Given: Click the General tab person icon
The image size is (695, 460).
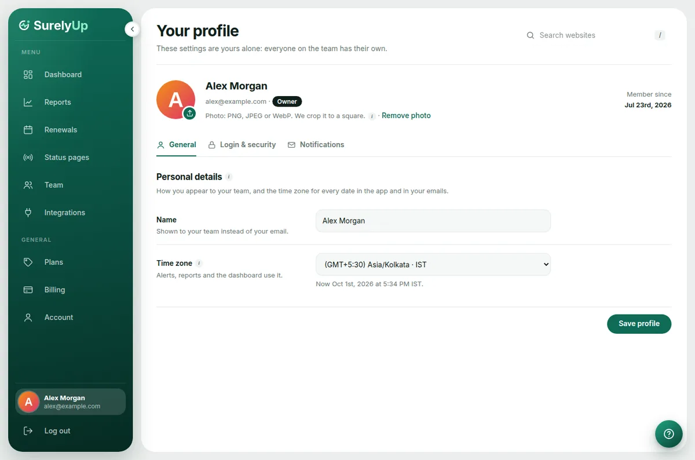Looking at the screenshot, I should 161,145.
